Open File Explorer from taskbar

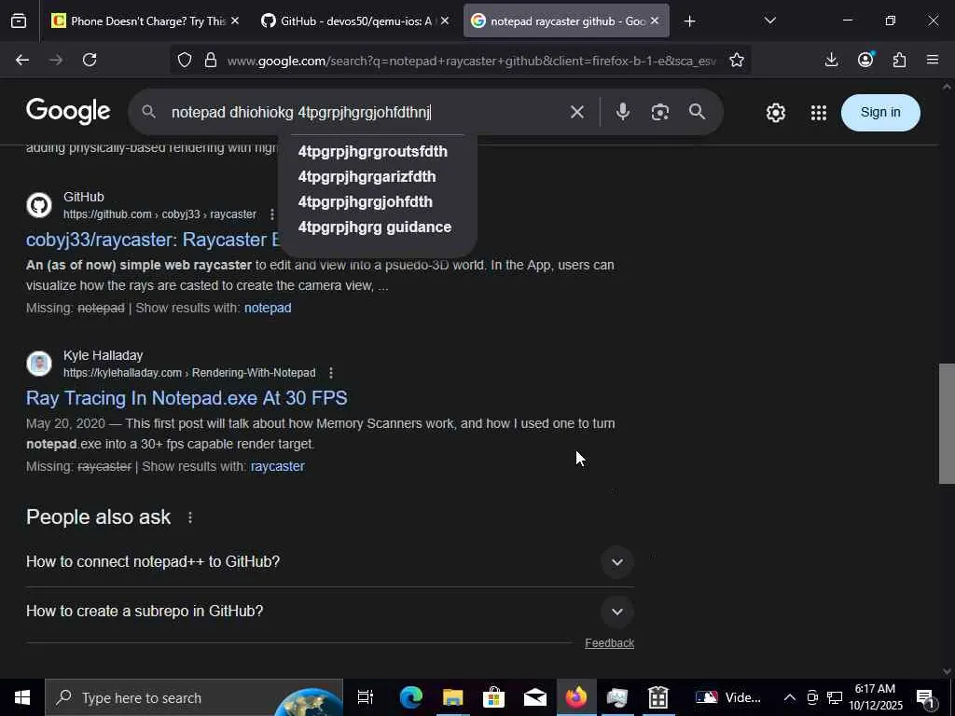452,697
